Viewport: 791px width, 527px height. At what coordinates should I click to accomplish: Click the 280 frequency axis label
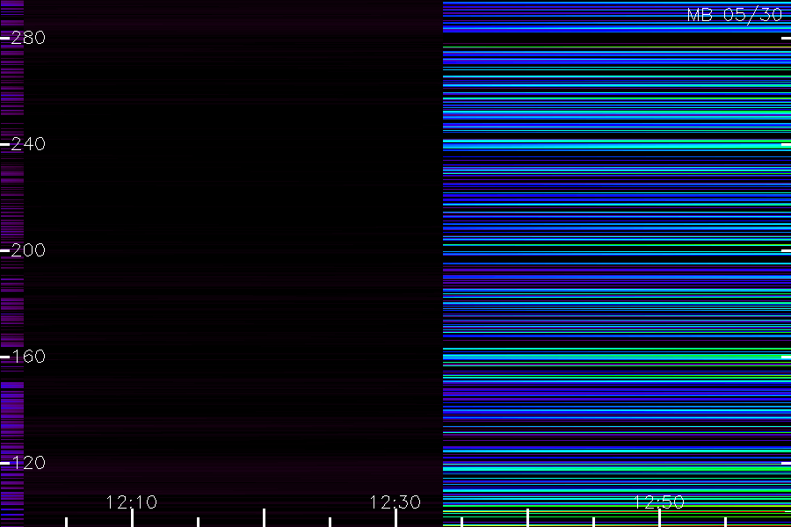[x=28, y=38]
